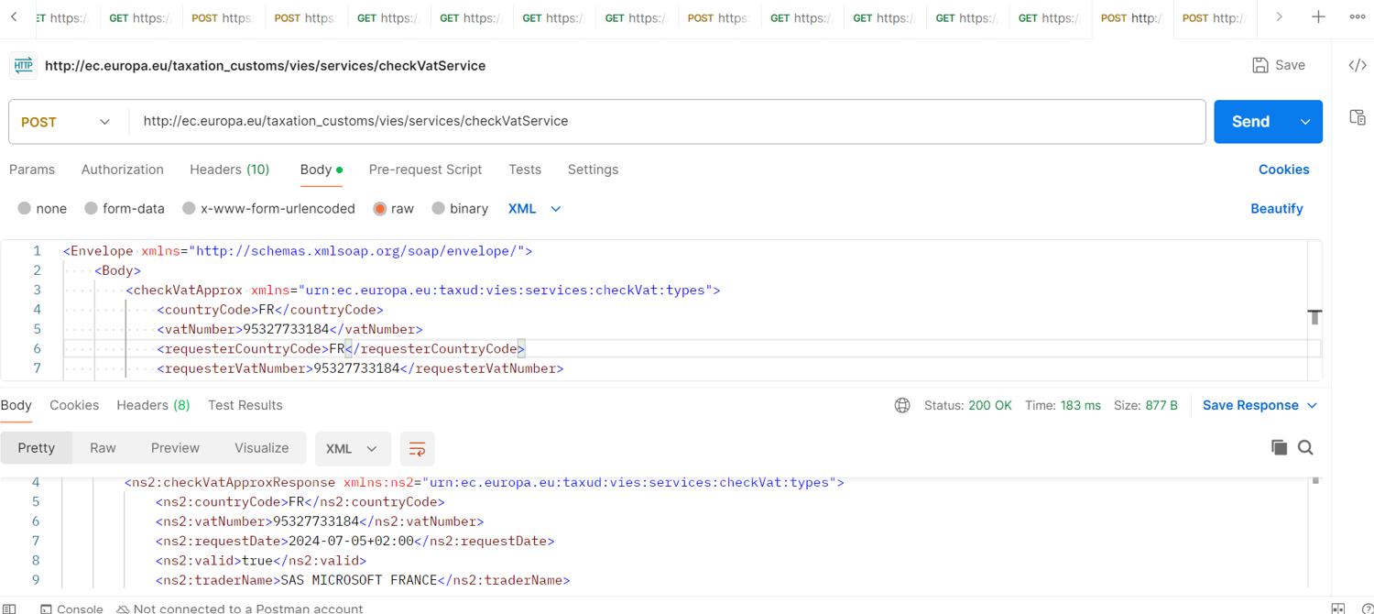Click the network globe icon beside Status

coord(902,405)
